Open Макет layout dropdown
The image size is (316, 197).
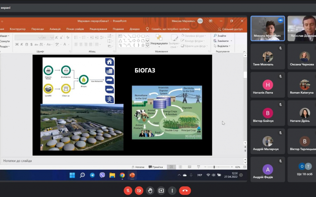4,36
